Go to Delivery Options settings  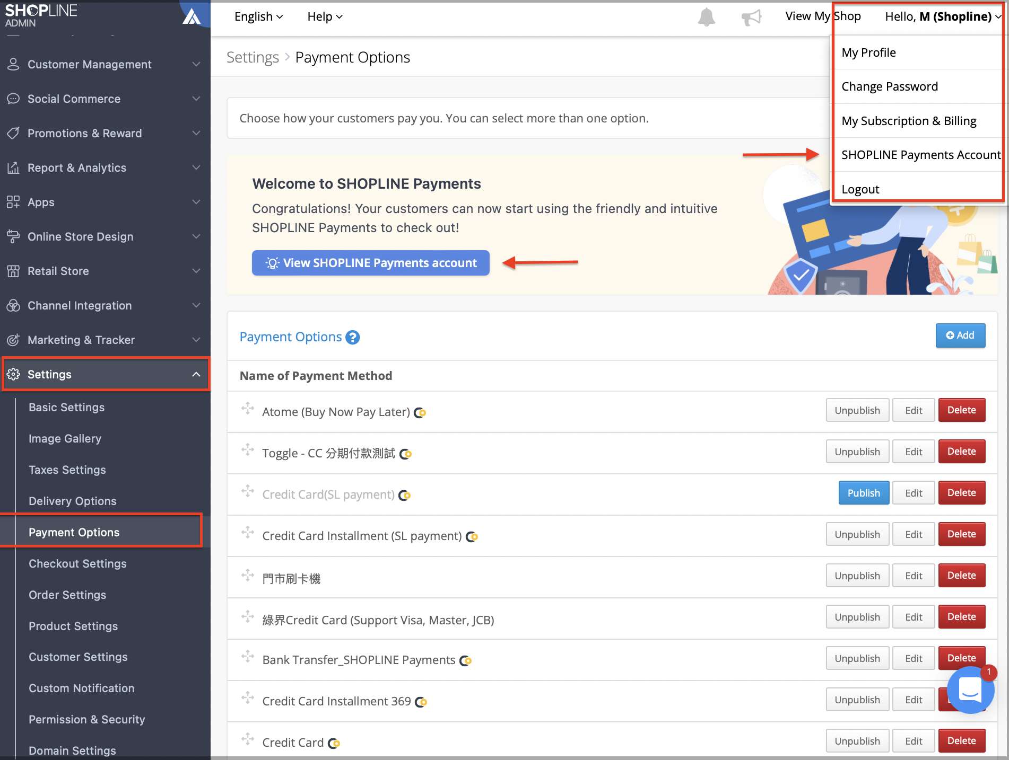tap(73, 501)
